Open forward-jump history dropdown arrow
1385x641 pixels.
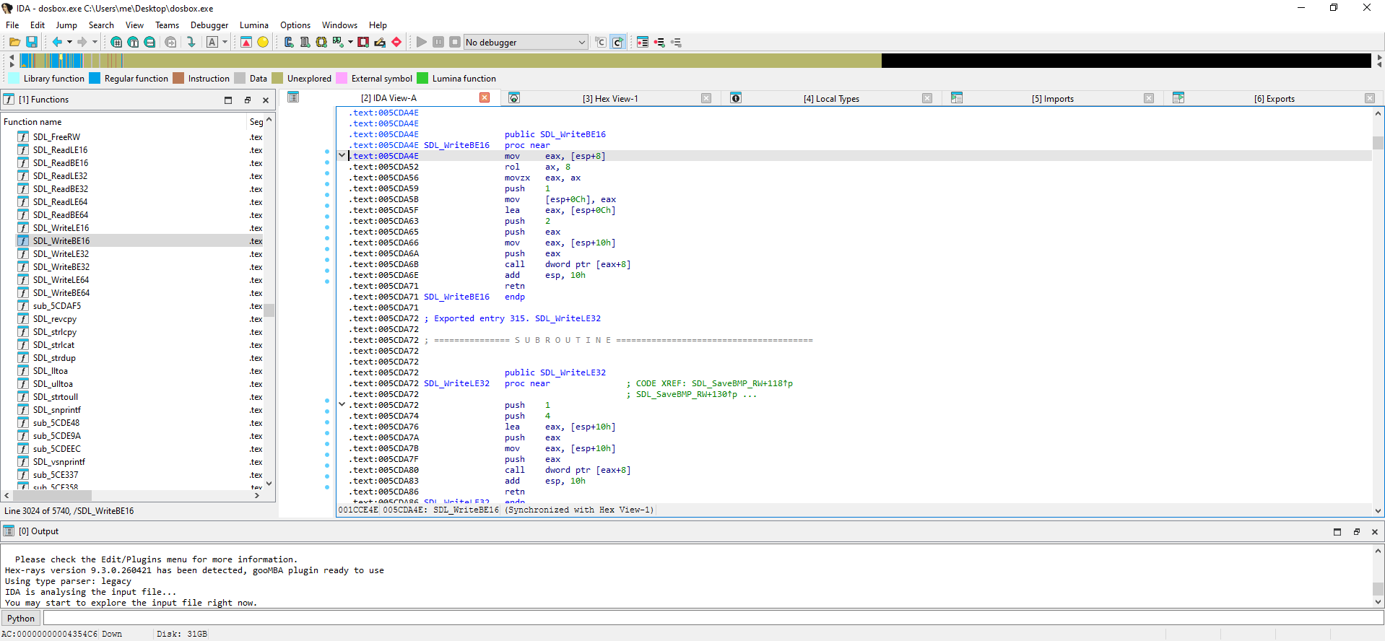coord(95,42)
